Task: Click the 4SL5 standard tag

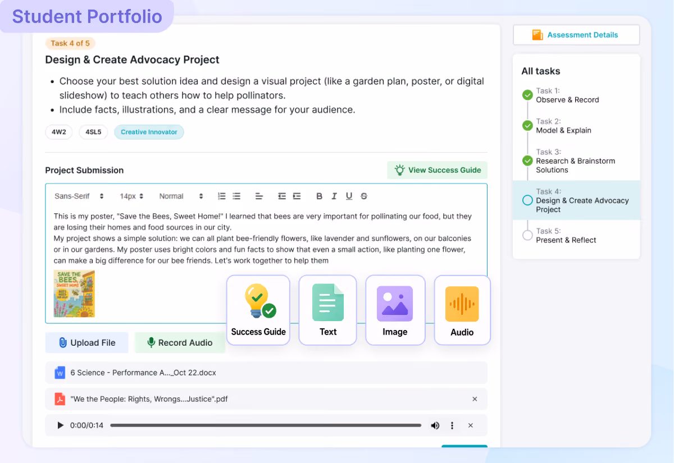Action: tap(93, 132)
